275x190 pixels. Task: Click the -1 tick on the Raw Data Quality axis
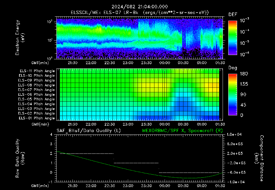tap(50, 182)
